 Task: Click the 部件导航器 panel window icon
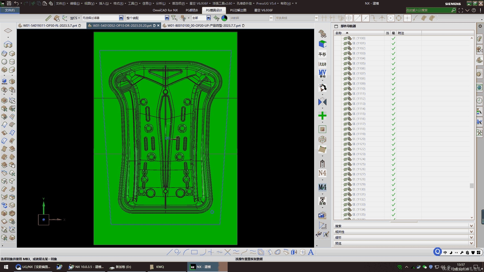[x=336, y=26]
